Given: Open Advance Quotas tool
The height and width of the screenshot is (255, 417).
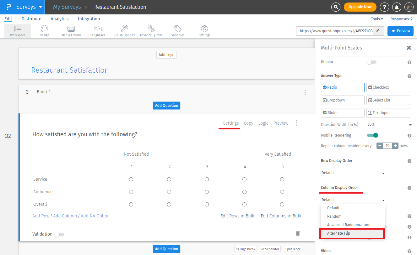Looking at the screenshot, I should (151, 31).
